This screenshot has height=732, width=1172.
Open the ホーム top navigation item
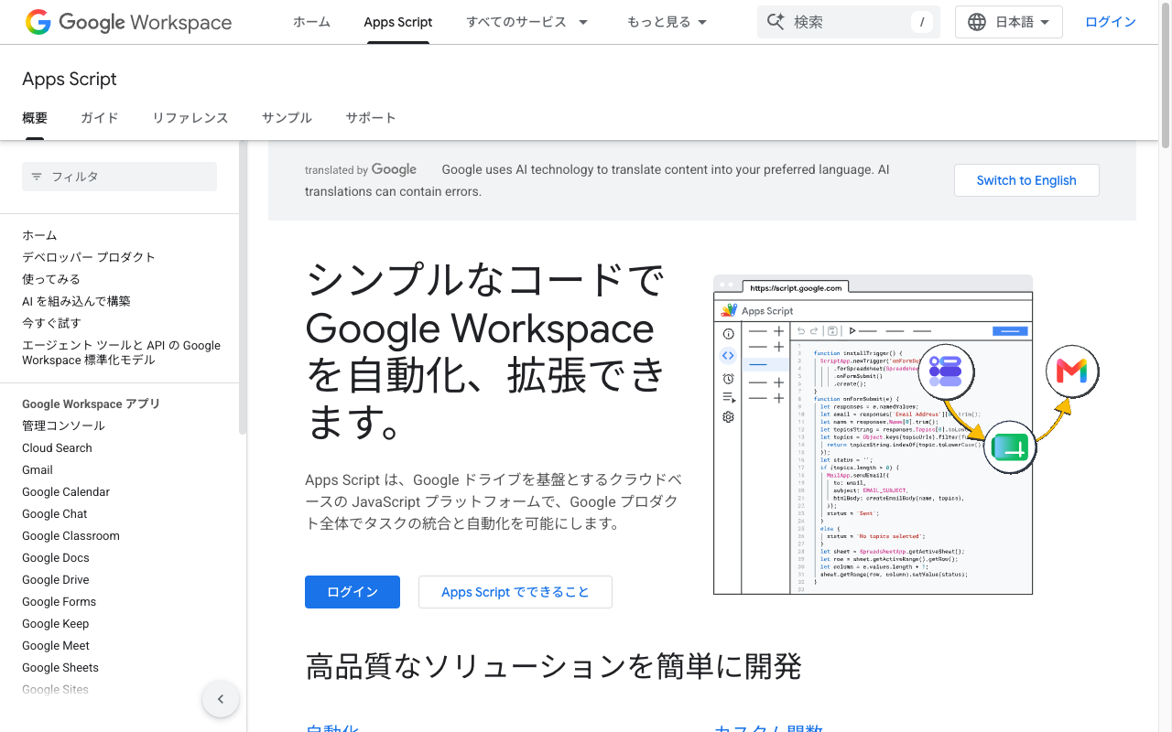[x=311, y=22]
